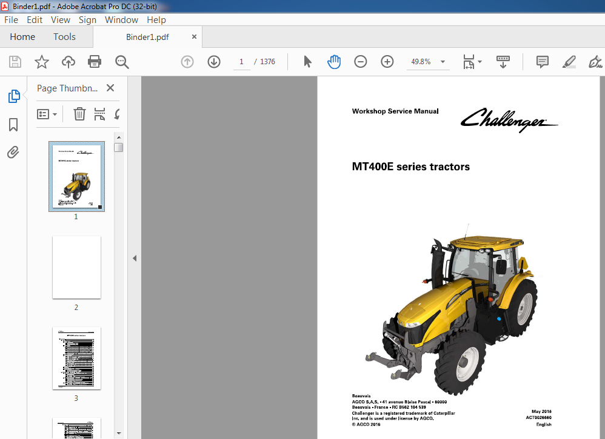Click the page number input field
Viewport: 605px width, 439px height.
pos(241,62)
